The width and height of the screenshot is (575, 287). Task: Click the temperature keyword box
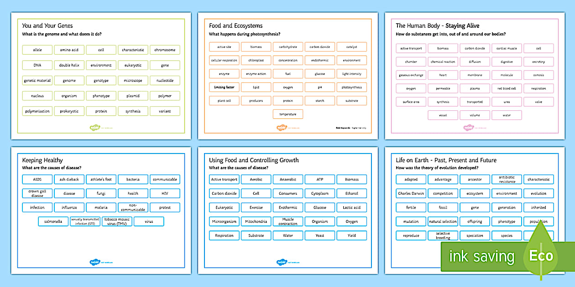tap(288, 114)
